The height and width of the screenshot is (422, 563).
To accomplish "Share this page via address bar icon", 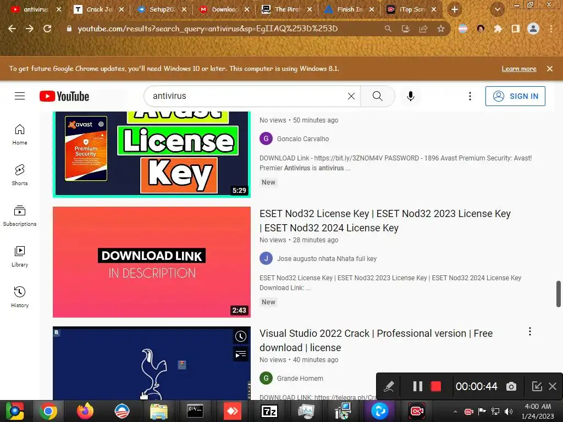I will point(423,29).
